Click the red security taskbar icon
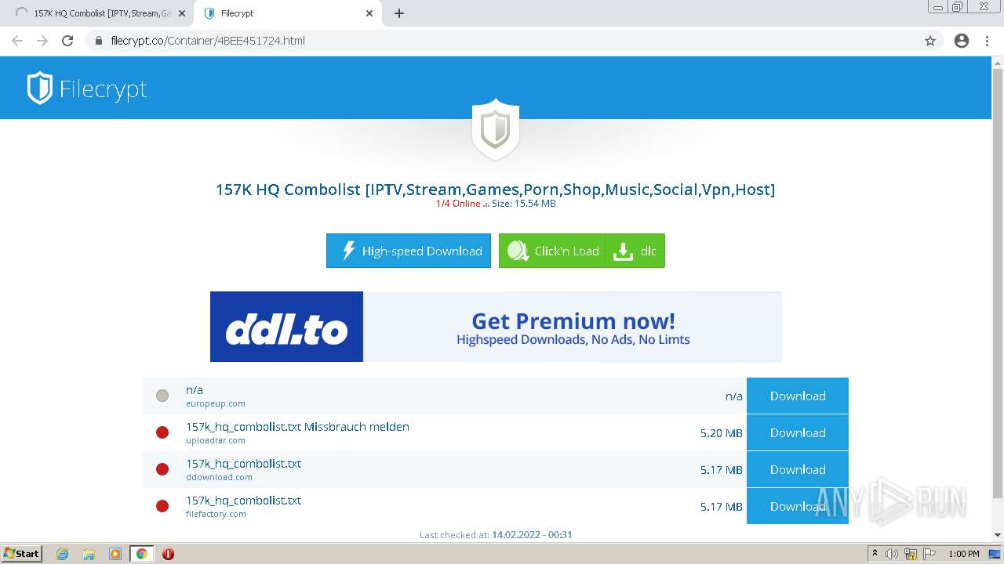Viewport: 1004px width, 564px height. coord(168,554)
